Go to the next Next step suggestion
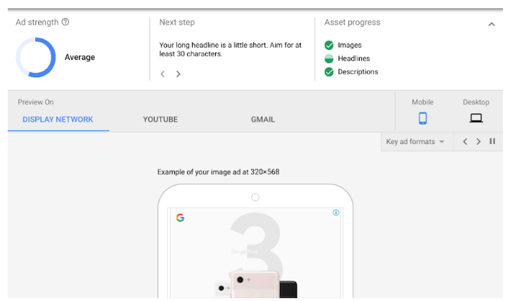Image resolution: width=510 pixels, height=301 pixels. [x=178, y=74]
